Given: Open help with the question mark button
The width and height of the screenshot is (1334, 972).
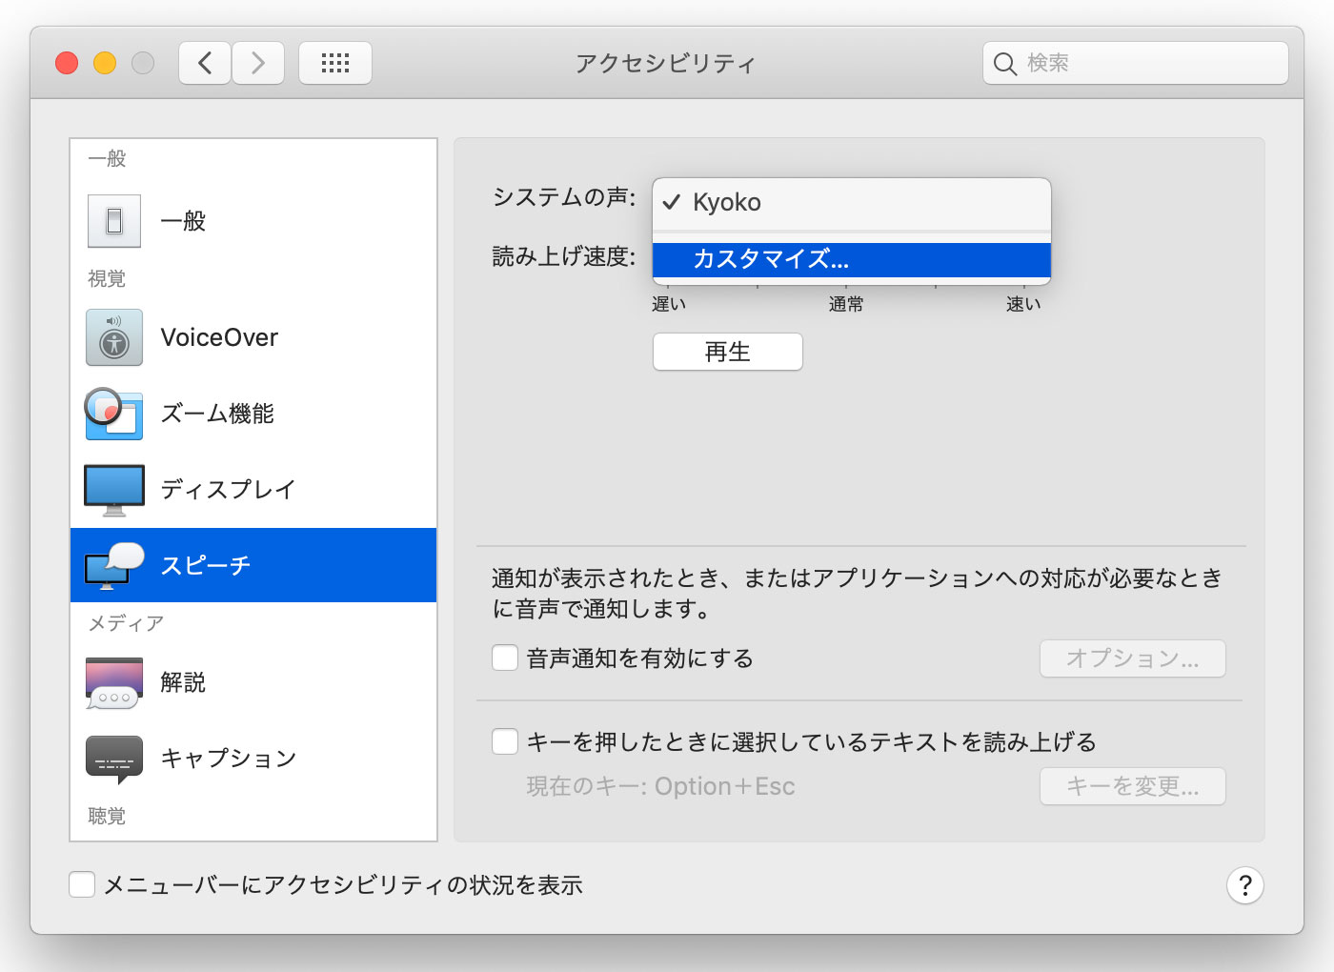Looking at the screenshot, I should point(1245,885).
